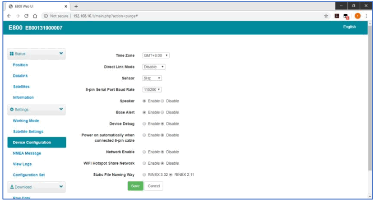
Task: Click the serial number E800131900007
Action: point(44,28)
